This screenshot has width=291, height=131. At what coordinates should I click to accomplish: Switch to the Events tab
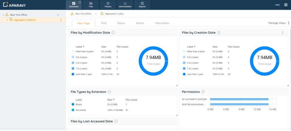(140, 23)
